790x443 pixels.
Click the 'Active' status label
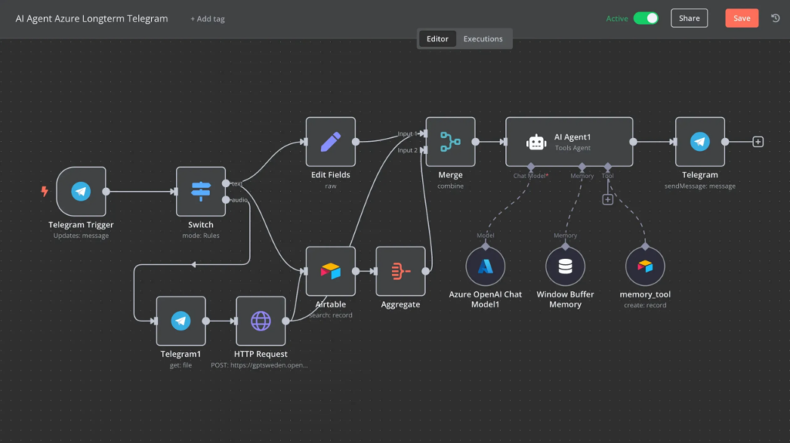tap(616, 18)
